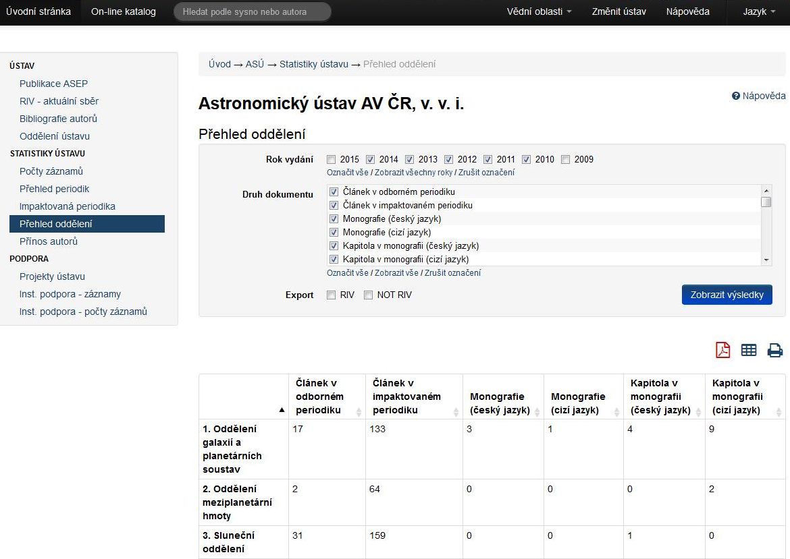Uncheck the 2011 year checkbox

coord(488,160)
